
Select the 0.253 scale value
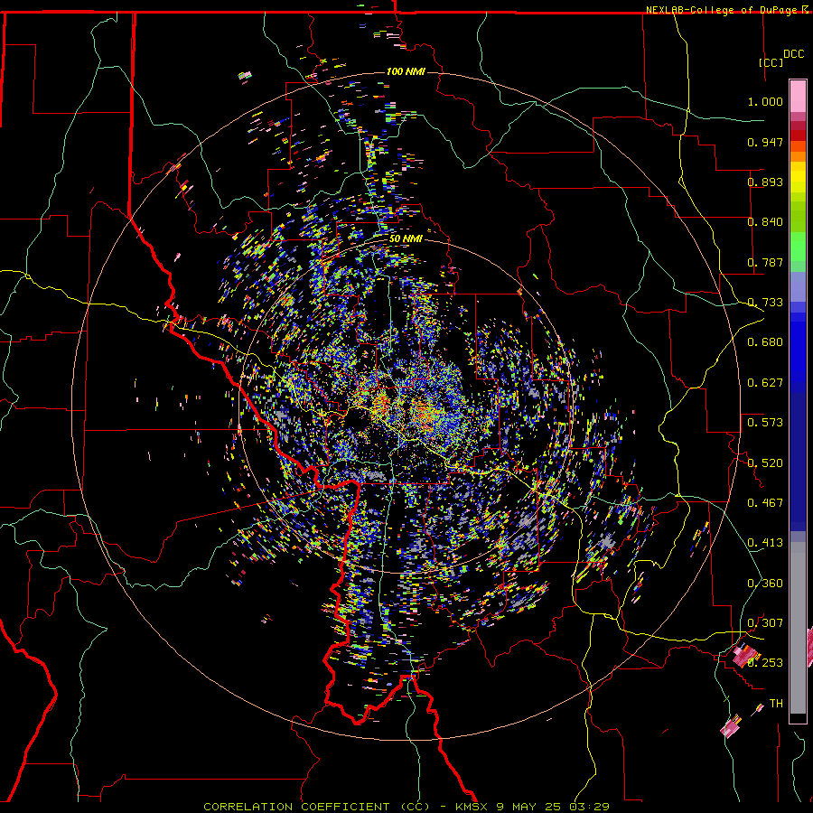(765, 663)
